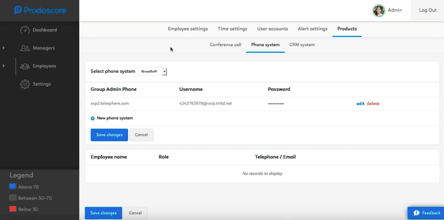Open the Dashboard gauge icon
Viewport: 444px width, 220px height.
coord(25,30)
